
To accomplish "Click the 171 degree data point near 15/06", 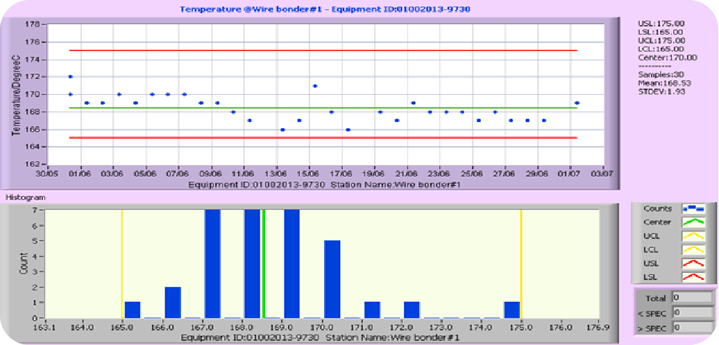I will 315,86.
